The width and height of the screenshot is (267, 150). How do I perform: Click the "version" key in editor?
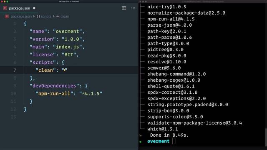tap(43, 39)
